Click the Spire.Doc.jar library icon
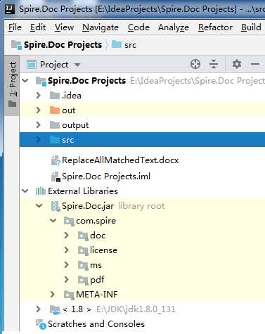Viewport: 265px width, 334px height. (x=56, y=206)
